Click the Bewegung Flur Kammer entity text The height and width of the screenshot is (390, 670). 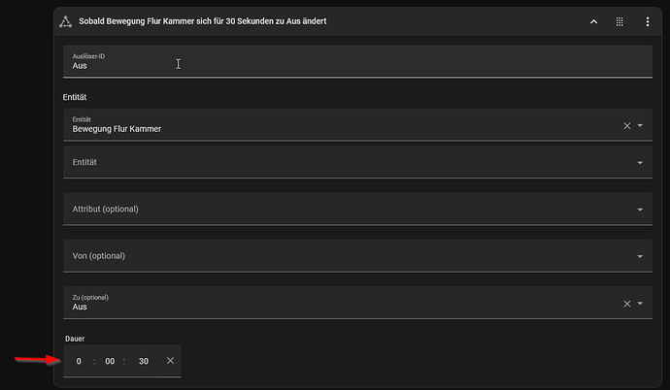pos(117,129)
